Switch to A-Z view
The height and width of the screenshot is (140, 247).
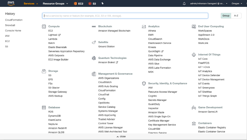pos(236,16)
